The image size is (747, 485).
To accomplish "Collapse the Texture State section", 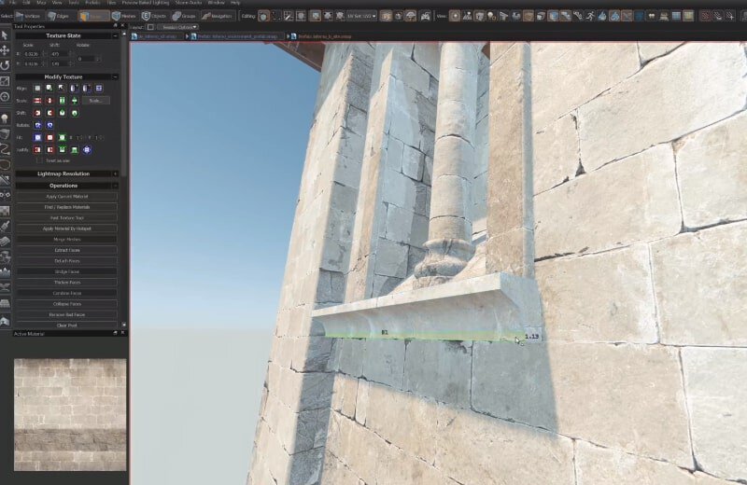I will 114,35.
